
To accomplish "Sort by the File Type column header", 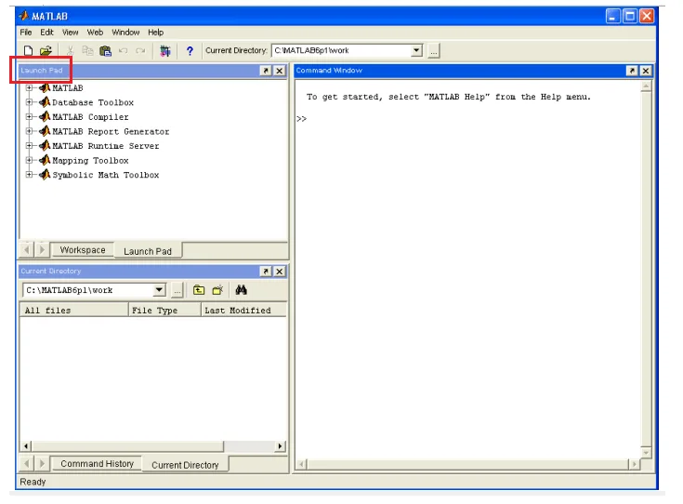I will point(164,310).
